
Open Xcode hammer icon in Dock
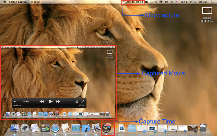pos(86,128)
